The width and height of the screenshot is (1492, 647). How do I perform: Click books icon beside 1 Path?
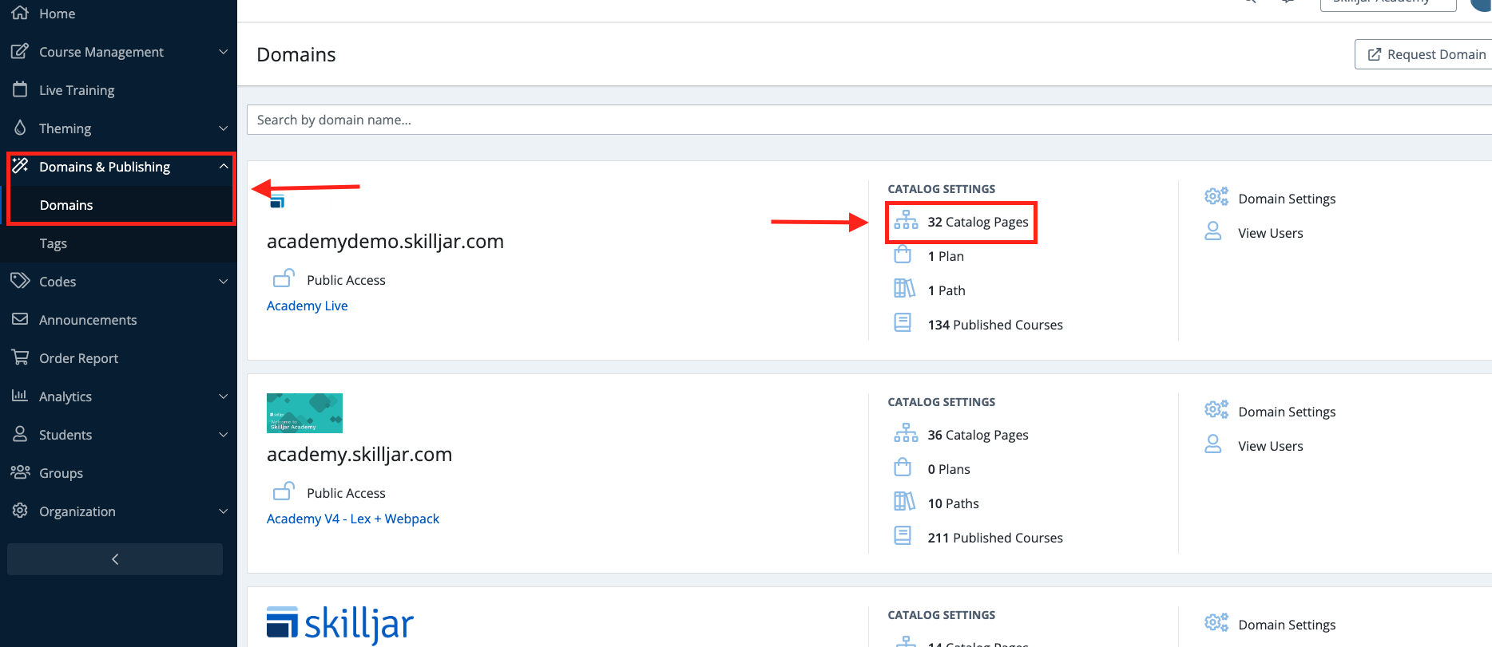pyautogui.click(x=904, y=289)
